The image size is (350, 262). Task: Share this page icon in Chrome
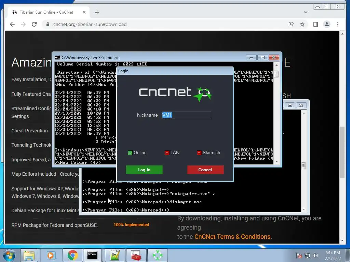pos(291,24)
